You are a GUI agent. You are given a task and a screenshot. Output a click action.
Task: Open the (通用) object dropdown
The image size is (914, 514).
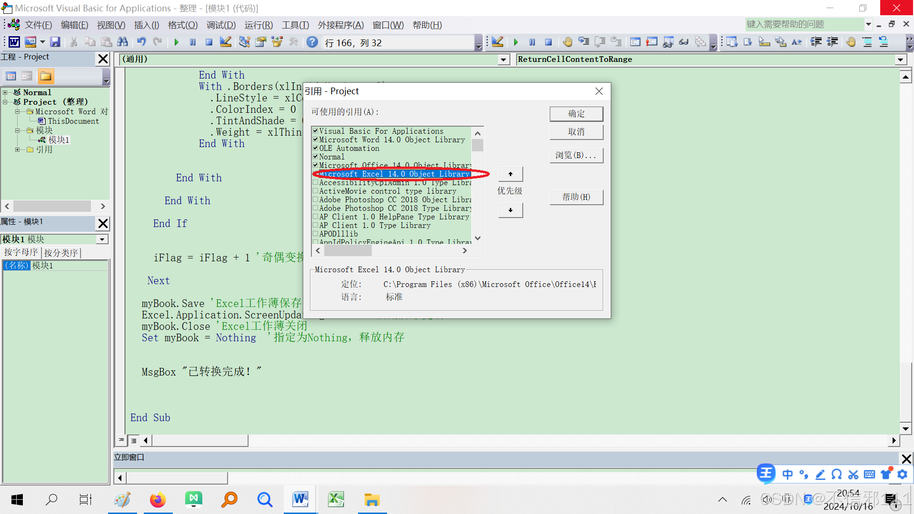503,59
